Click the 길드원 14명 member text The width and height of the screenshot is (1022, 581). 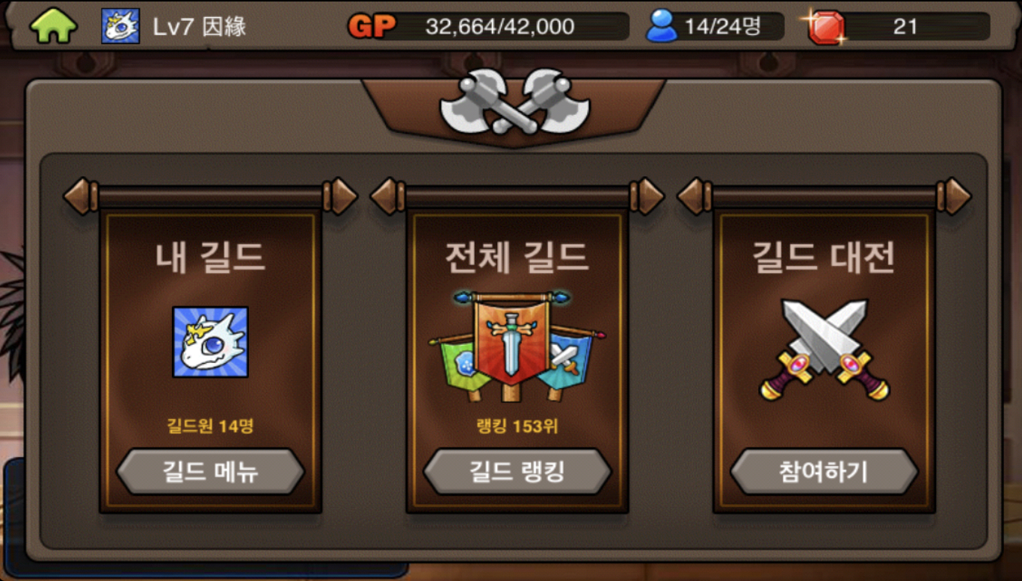pyautogui.click(x=210, y=426)
